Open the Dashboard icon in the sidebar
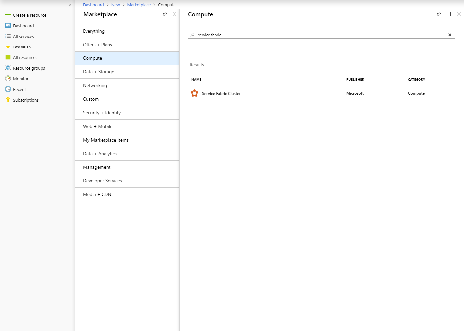 tap(8, 25)
